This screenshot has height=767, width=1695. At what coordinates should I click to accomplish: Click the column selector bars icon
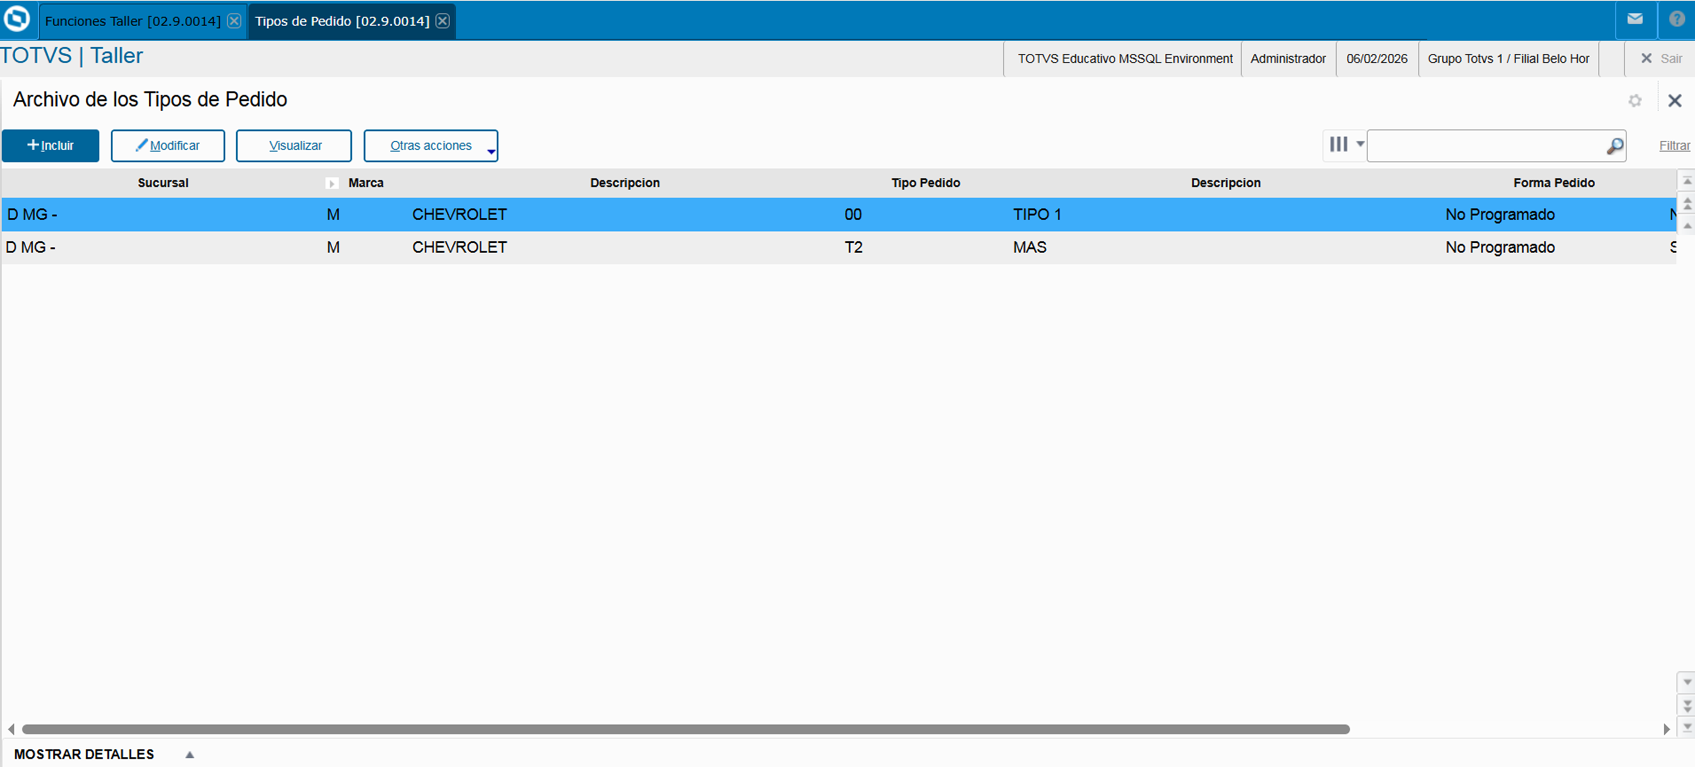coord(1339,144)
